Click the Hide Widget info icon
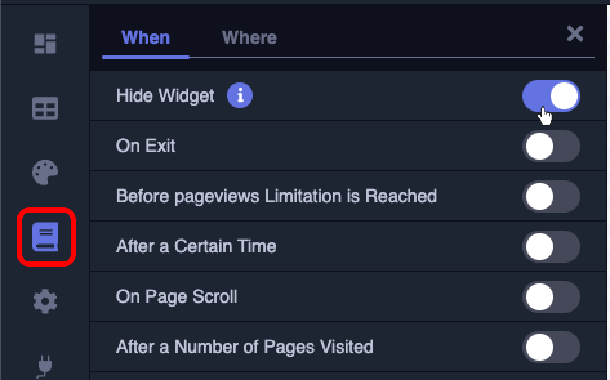 [240, 96]
